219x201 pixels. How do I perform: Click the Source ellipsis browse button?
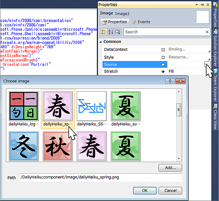(208, 64)
